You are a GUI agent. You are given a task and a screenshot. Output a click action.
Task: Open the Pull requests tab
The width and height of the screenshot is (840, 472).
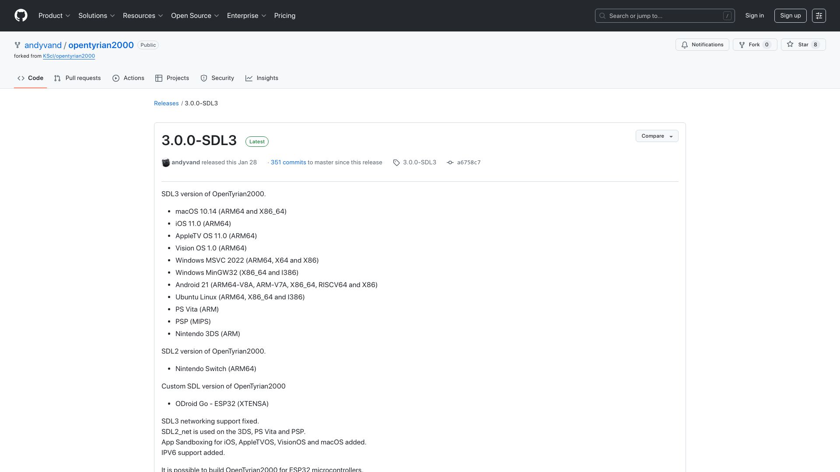(77, 78)
